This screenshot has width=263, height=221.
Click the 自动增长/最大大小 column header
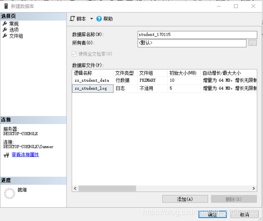(229, 73)
